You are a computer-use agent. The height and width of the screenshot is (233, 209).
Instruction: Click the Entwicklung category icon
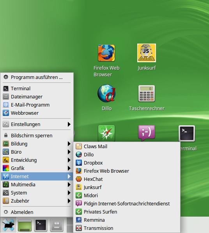tap(6, 160)
